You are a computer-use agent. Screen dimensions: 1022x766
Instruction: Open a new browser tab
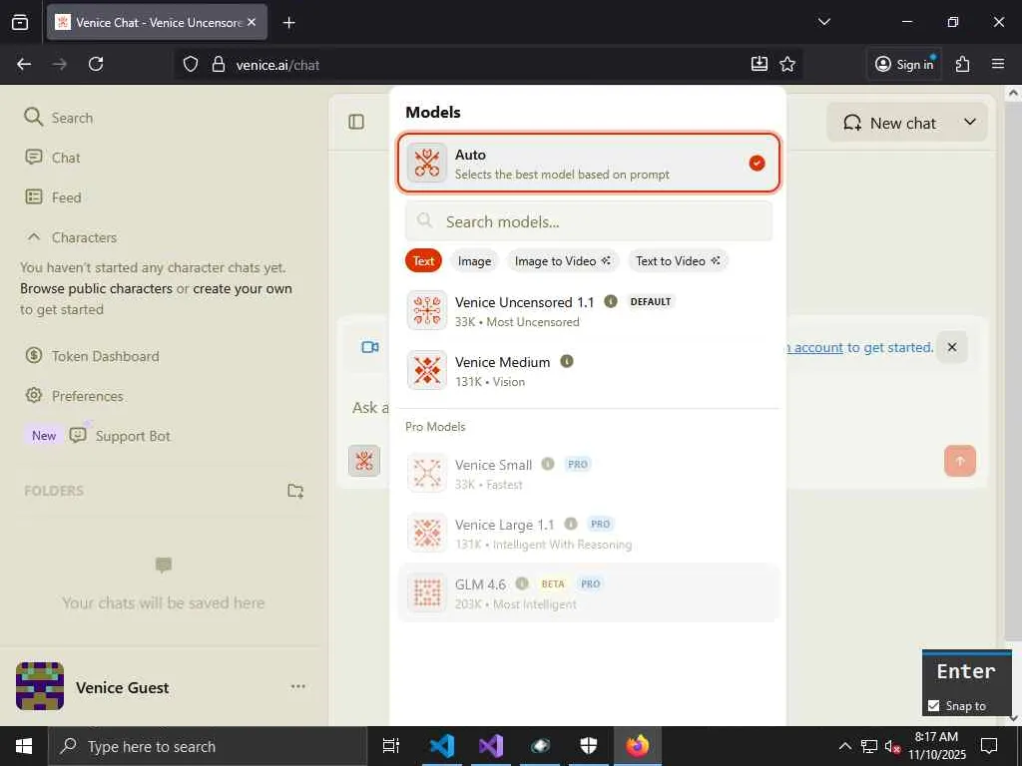coord(289,23)
